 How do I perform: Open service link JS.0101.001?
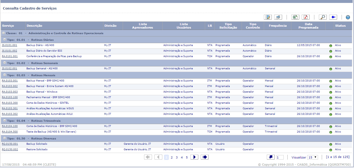[x=10, y=45]
